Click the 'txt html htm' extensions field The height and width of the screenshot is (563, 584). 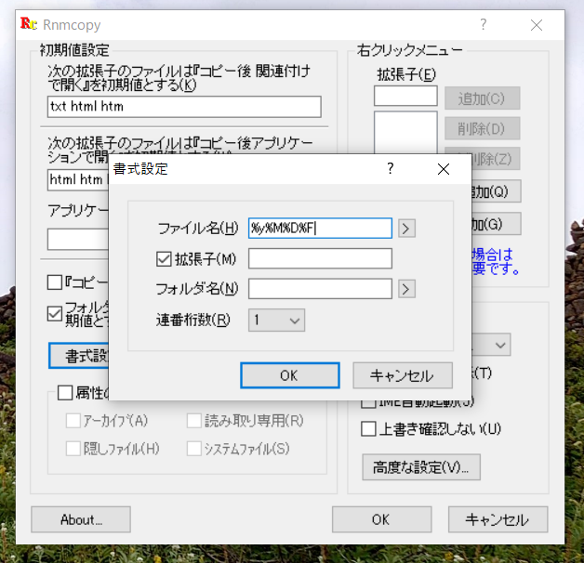click(184, 107)
